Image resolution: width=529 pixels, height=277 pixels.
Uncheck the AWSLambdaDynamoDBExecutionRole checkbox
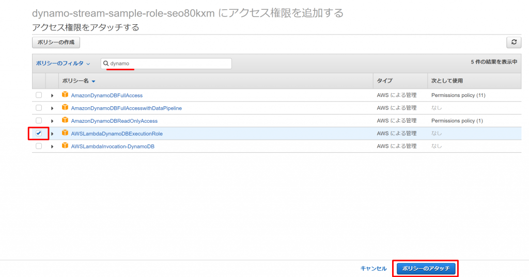[39, 134]
